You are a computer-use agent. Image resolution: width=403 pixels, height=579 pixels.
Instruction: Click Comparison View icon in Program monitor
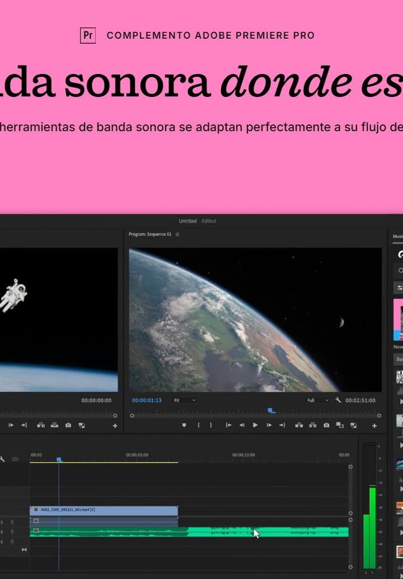340,425
